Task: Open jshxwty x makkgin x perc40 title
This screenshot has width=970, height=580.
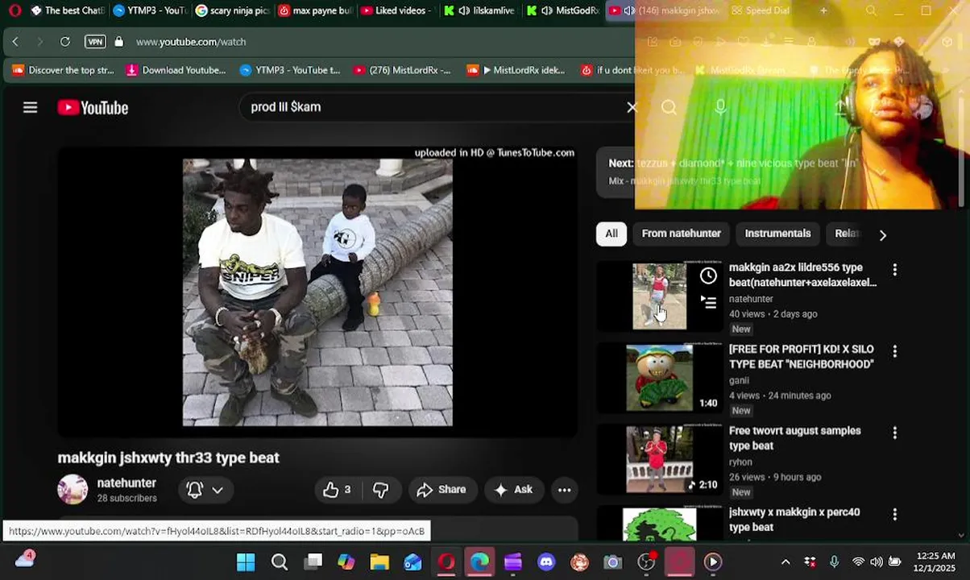Action: 794,520
